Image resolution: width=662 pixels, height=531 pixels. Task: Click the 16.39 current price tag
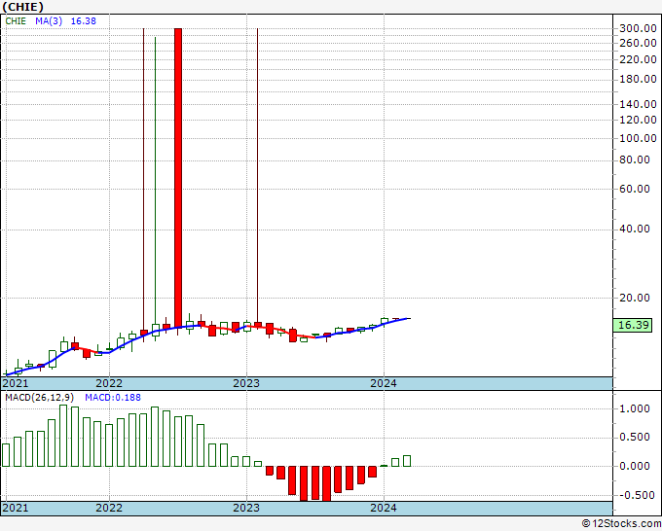pos(633,325)
